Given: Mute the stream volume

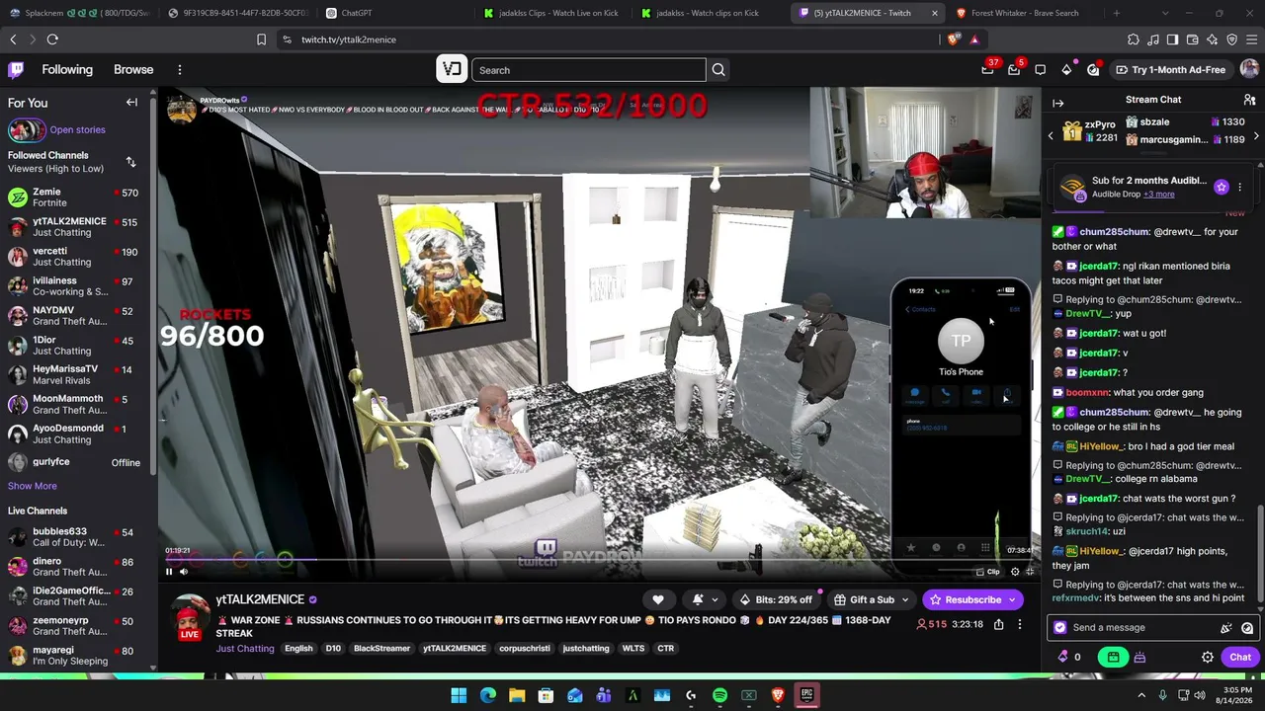Looking at the screenshot, I should (184, 572).
